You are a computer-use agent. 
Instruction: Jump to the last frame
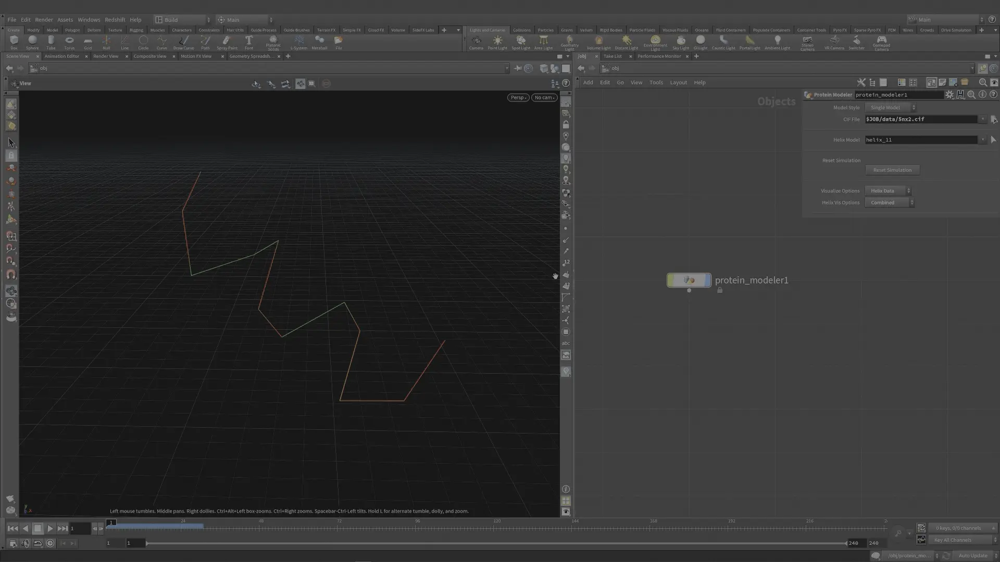coord(63,528)
